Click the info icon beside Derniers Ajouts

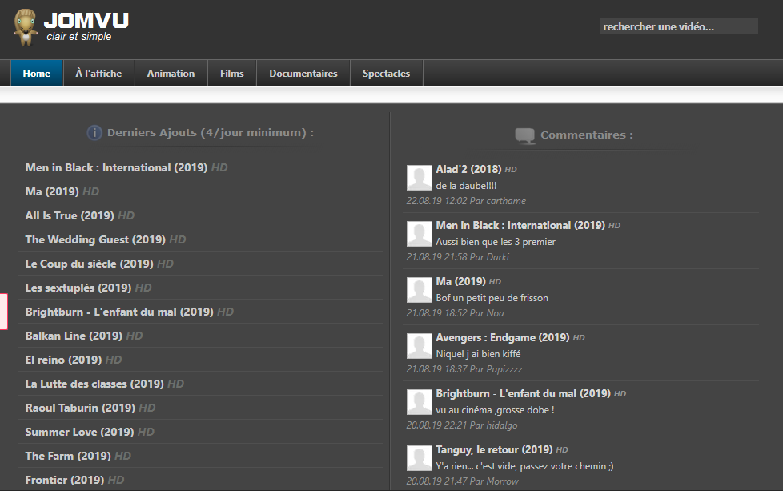pyautogui.click(x=94, y=133)
